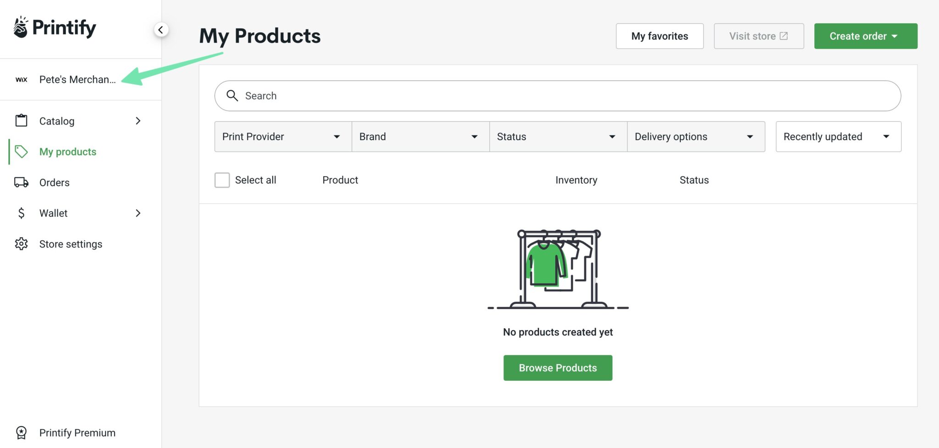This screenshot has width=939, height=448.
Task: Change sorting via the Recently updated dropdown
Action: pyautogui.click(x=838, y=136)
